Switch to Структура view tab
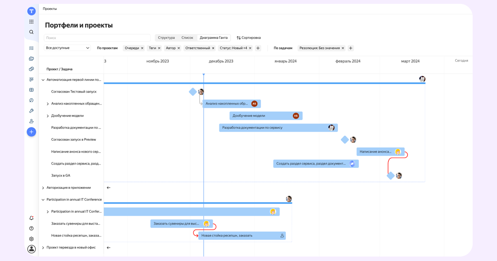The height and width of the screenshot is (261, 497). [166, 38]
